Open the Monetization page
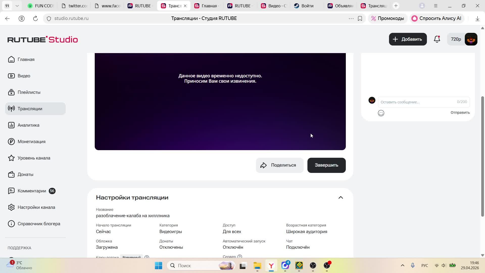Viewport: 485px width, 273px height. tap(31, 142)
